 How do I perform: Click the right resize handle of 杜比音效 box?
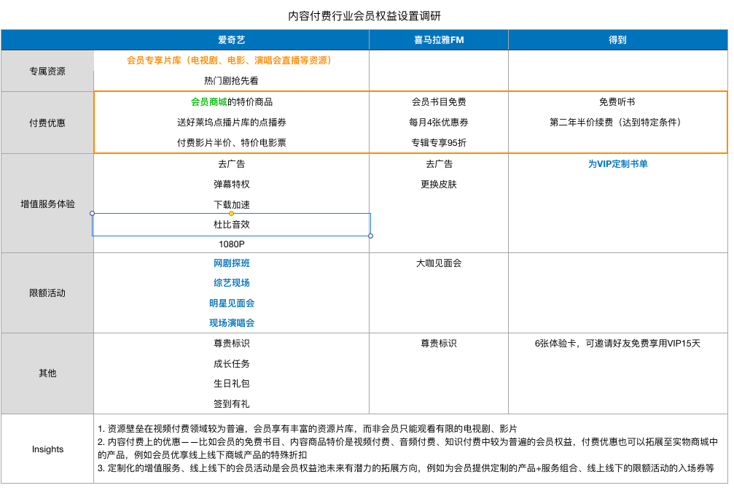coord(370,236)
